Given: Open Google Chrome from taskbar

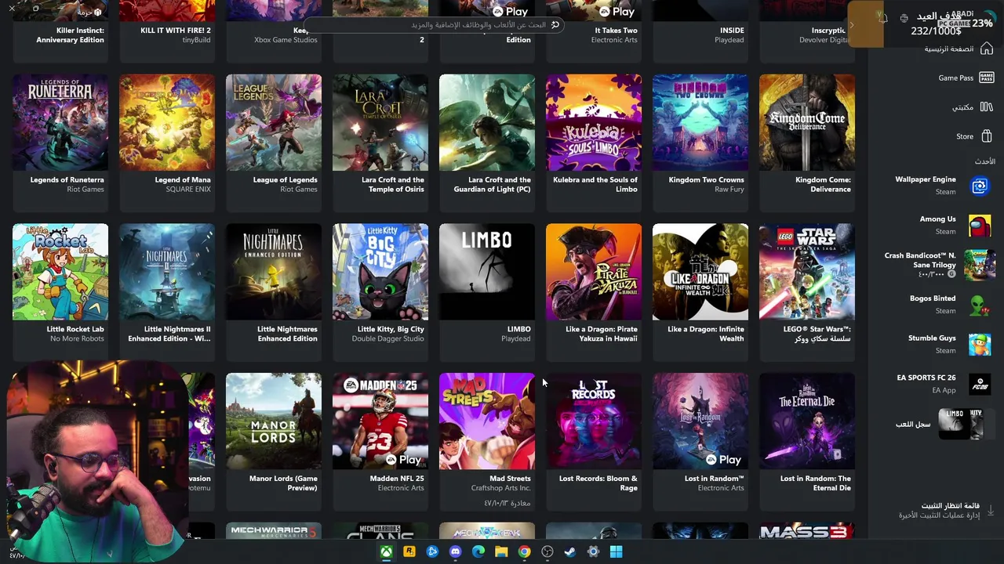Looking at the screenshot, I should (x=524, y=551).
